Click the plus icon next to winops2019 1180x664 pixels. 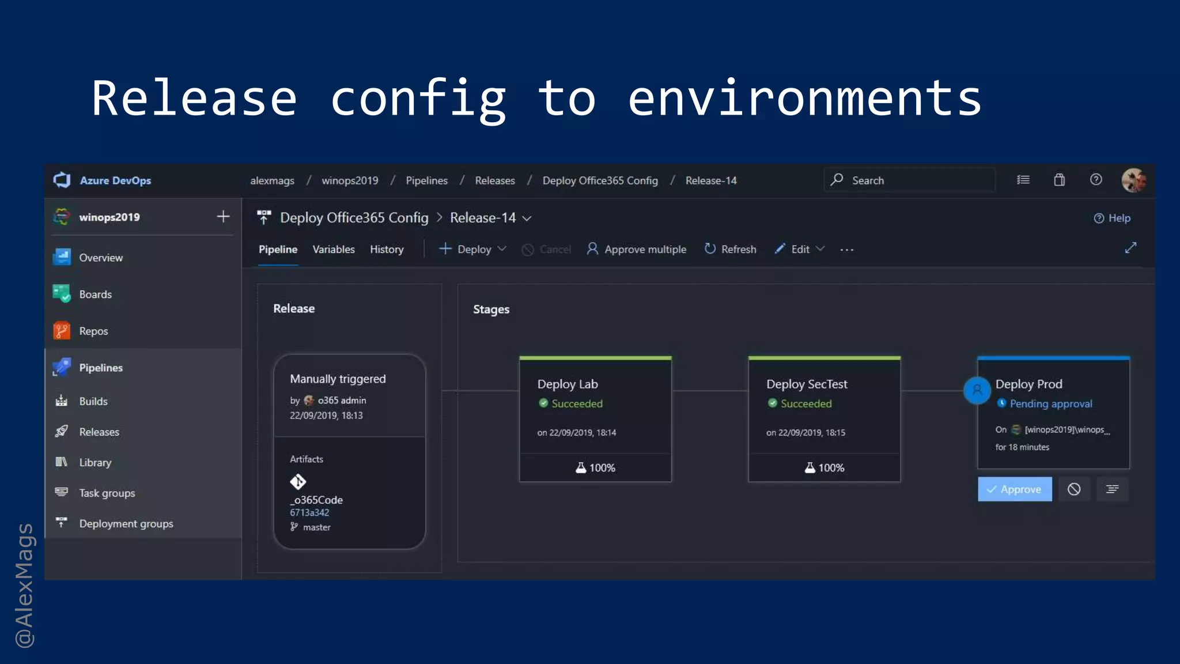coord(223,217)
